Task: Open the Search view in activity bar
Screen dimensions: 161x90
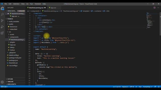Action: 2,14
